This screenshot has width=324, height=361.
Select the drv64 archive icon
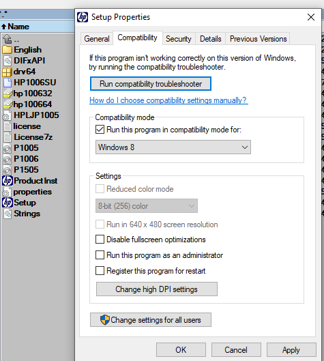coord(7,72)
